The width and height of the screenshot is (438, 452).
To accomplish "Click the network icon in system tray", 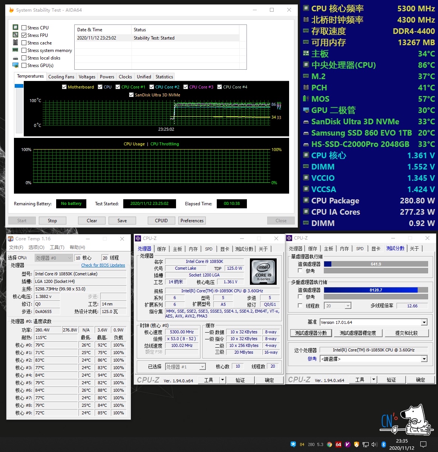I will point(365,444).
